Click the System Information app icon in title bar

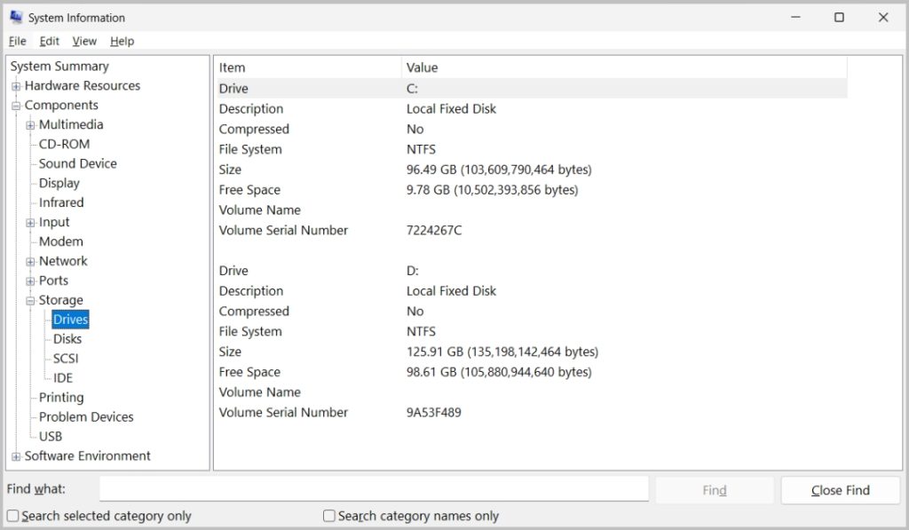tap(16, 18)
